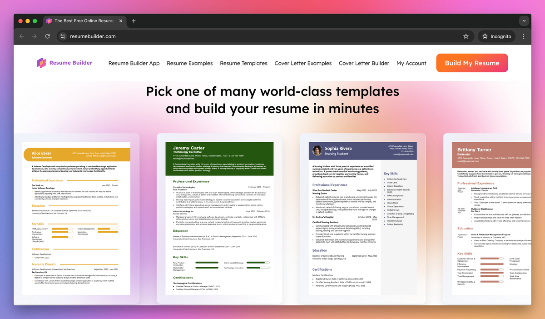Open a new tab with the plus icon
The width and height of the screenshot is (545, 319).
click(x=134, y=21)
